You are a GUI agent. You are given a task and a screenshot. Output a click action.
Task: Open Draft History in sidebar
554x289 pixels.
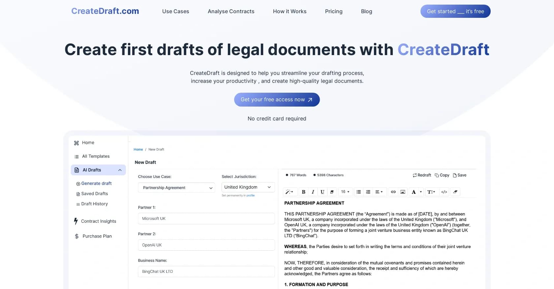click(x=94, y=204)
